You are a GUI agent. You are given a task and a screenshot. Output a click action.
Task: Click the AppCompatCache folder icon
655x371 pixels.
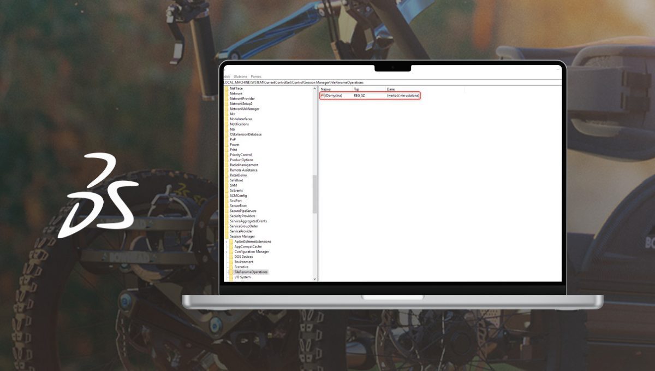coord(231,246)
